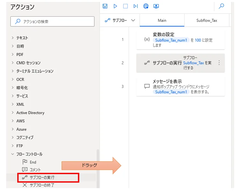Click the 100 value in 変数の設定
Image resolution: width=241 pixels, height=195 pixels.
click(198, 40)
